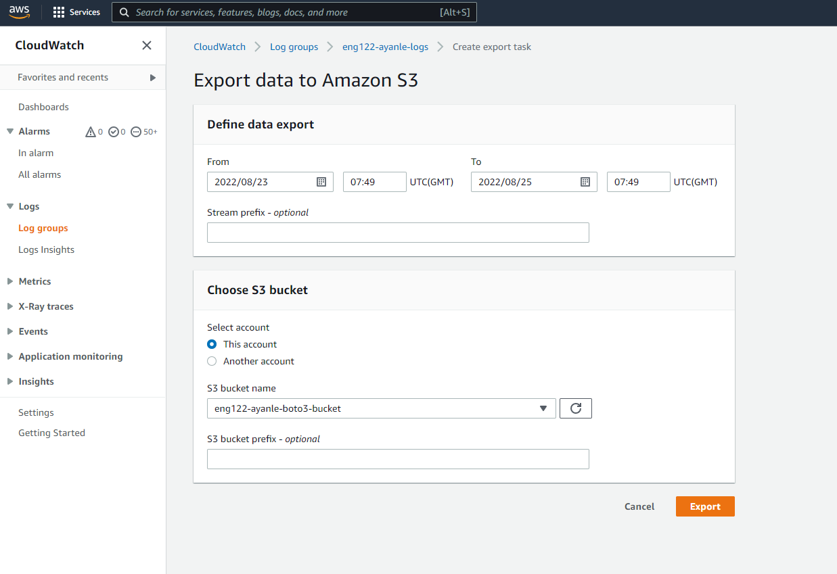Click the in-alarm warning triangle icon

click(x=91, y=132)
